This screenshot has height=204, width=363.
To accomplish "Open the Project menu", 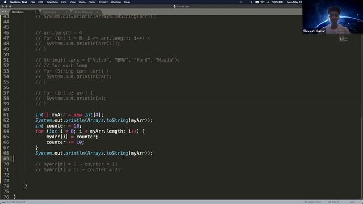I will [x=103, y=2].
